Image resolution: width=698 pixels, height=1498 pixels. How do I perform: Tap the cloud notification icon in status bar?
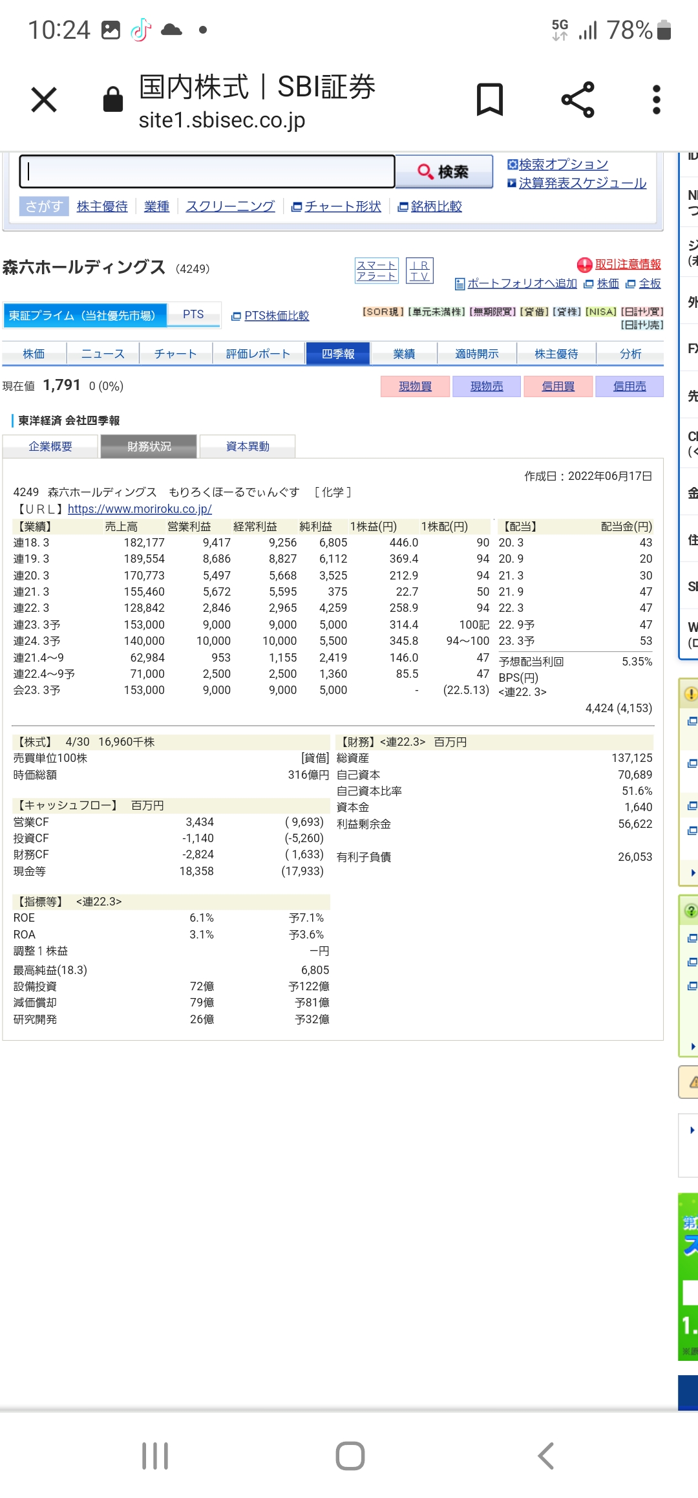171,30
